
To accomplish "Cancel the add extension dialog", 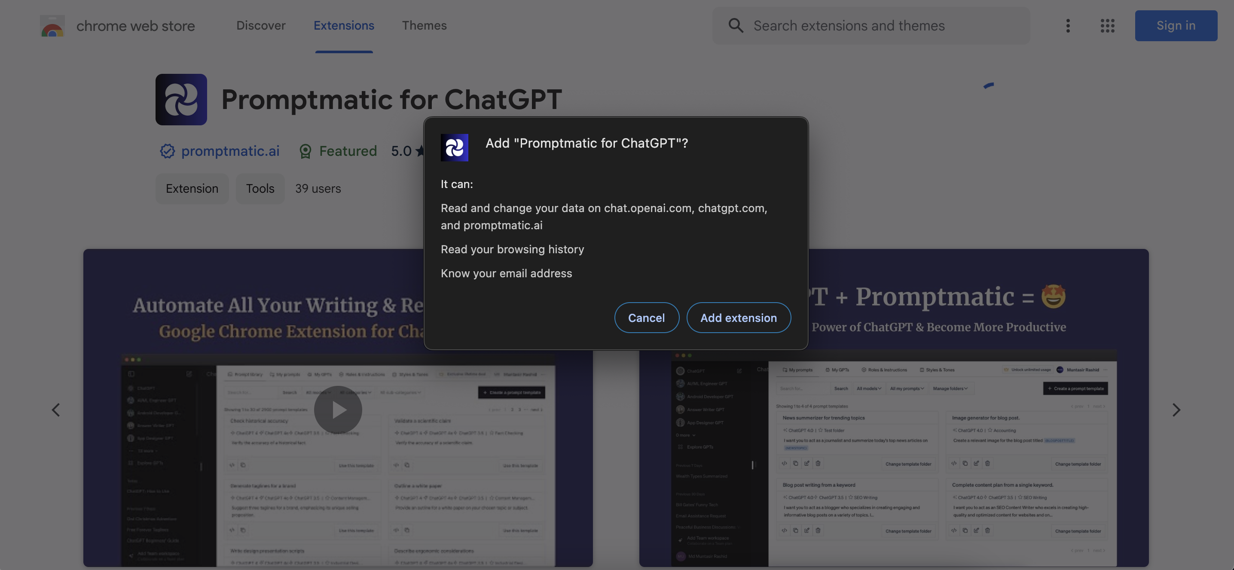I will [646, 318].
